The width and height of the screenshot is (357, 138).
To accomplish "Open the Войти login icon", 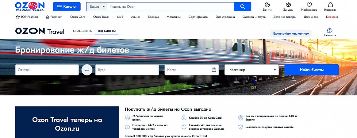I will [267, 5].
